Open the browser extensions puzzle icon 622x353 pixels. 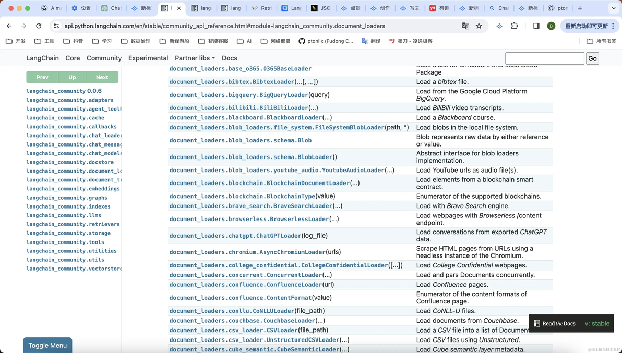[515, 26]
